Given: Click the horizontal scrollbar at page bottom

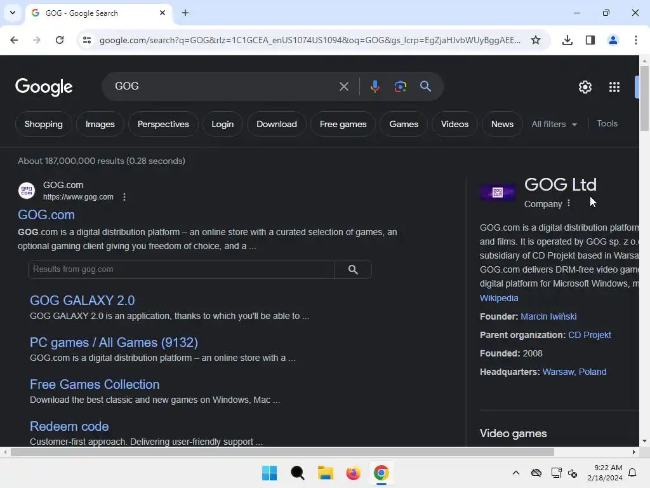Looking at the screenshot, I should click(x=282, y=452).
